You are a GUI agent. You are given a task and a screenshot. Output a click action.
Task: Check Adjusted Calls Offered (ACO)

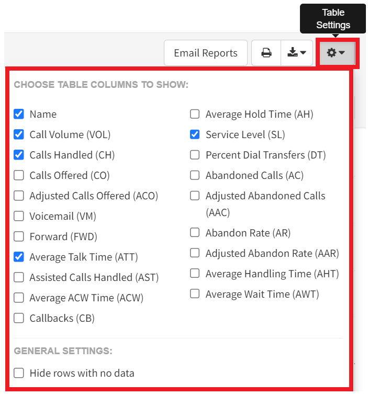[19, 196]
